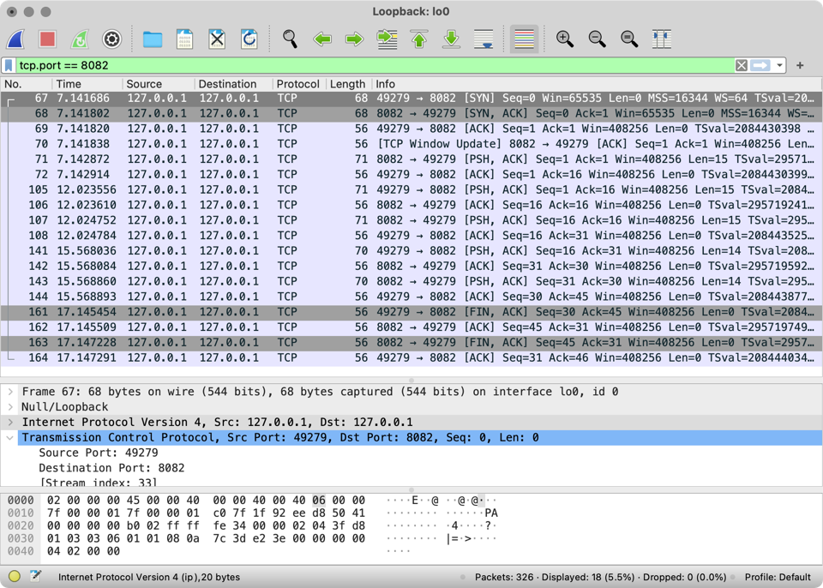This screenshot has width=823, height=588.
Task: Toggle packet list colorization
Action: click(x=523, y=39)
